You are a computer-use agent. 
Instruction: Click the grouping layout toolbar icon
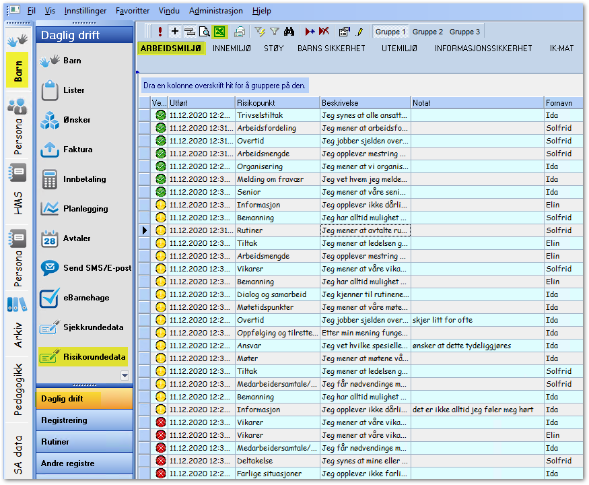coord(190,32)
